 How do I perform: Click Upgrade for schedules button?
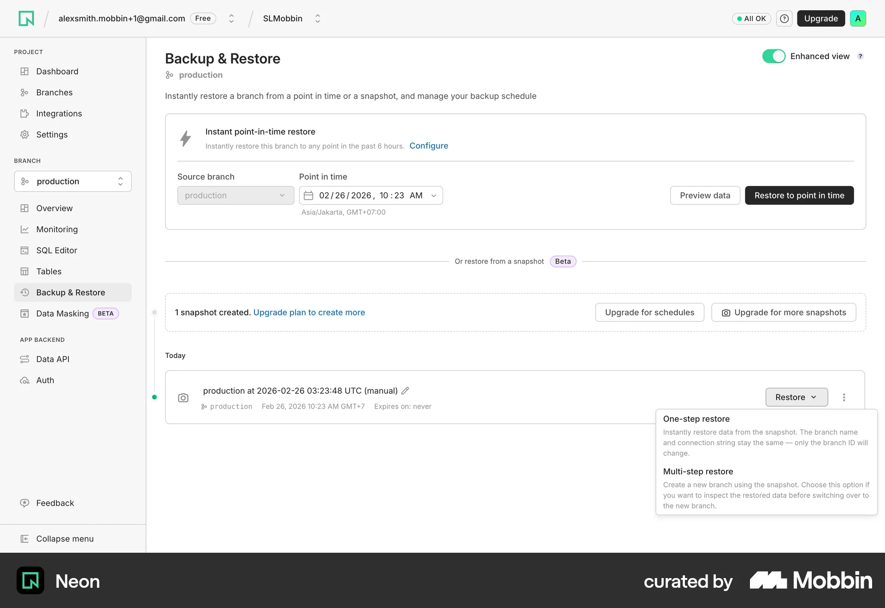pyautogui.click(x=649, y=312)
